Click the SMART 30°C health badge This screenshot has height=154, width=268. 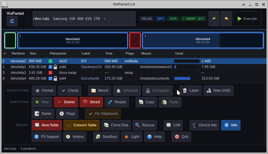coord(193,18)
